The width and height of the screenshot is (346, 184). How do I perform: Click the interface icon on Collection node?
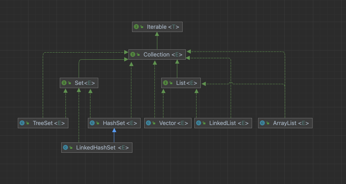(133, 55)
